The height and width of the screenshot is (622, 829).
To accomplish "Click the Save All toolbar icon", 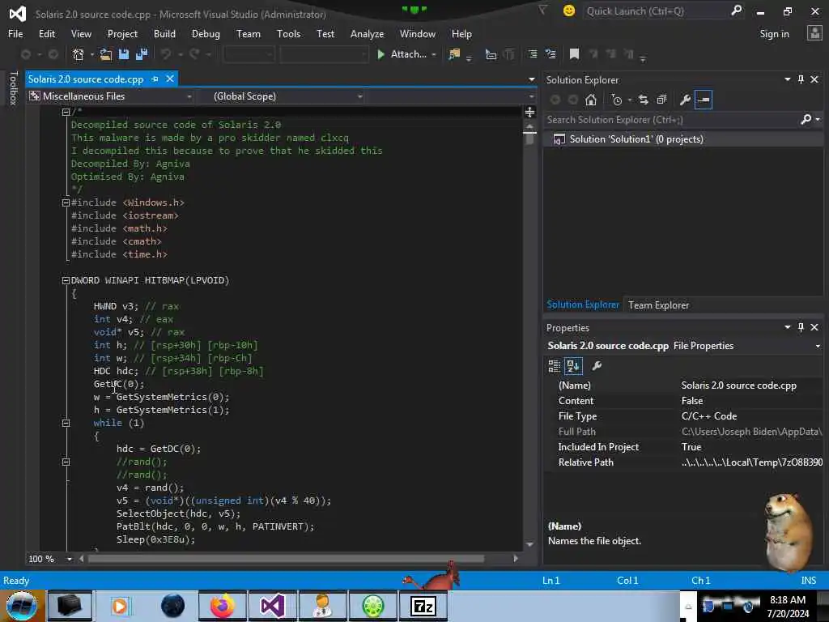I will click(x=142, y=54).
